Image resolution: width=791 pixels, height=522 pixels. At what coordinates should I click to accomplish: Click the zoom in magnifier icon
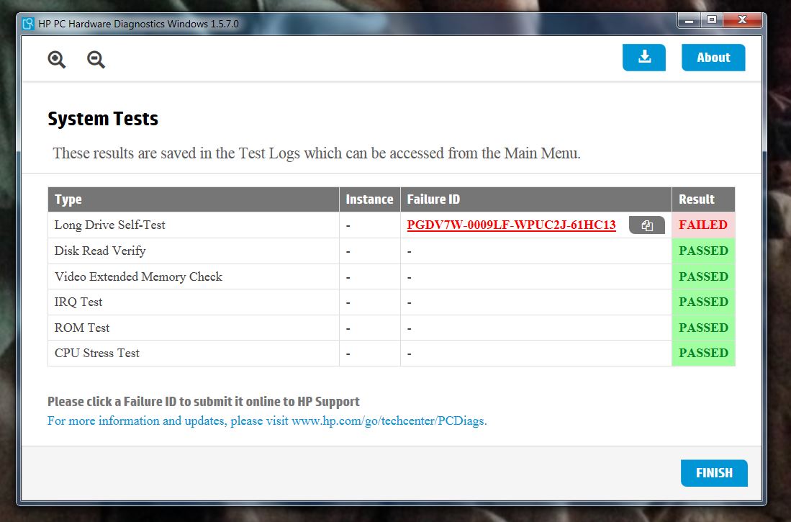[56, 59]
